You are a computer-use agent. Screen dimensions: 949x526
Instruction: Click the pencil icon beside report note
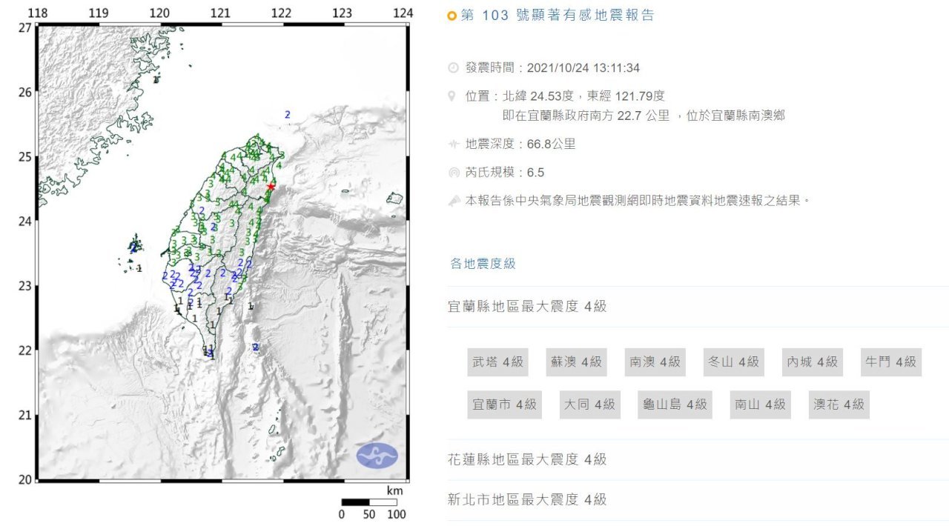(x=453, y=201)
